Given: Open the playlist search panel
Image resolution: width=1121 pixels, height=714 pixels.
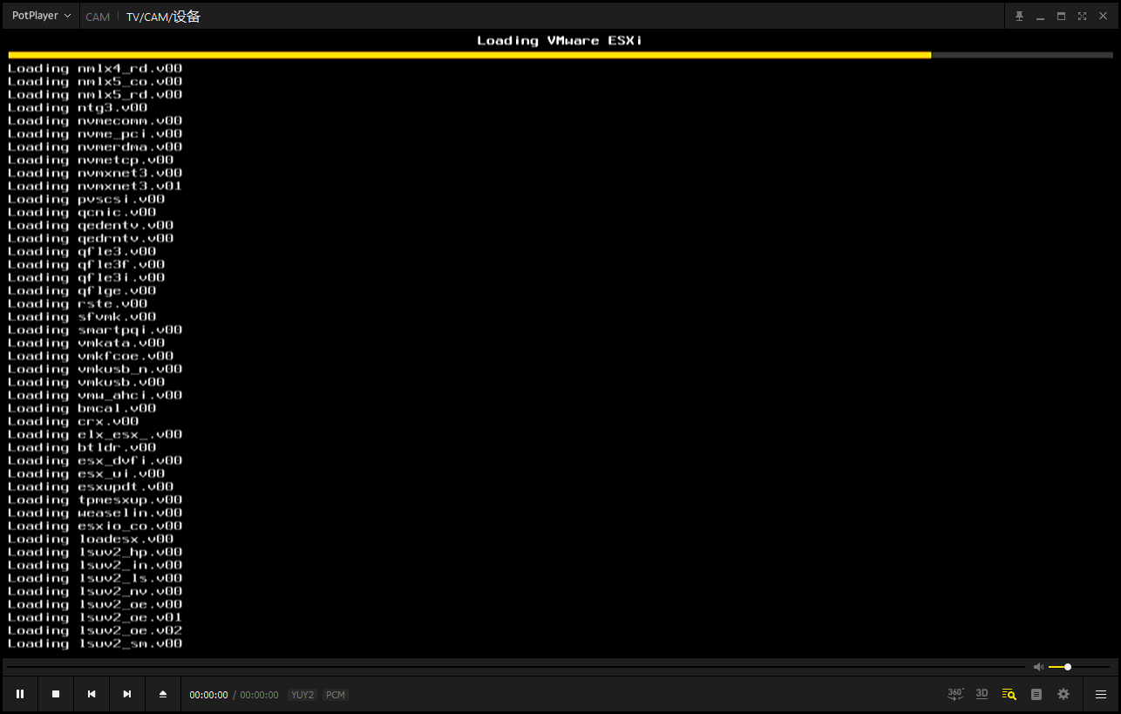Looking at the screenshot, I should [1009, 694].
